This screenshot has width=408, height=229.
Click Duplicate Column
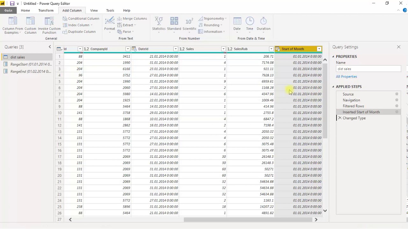pyautogui.click(x=79, y=31)
